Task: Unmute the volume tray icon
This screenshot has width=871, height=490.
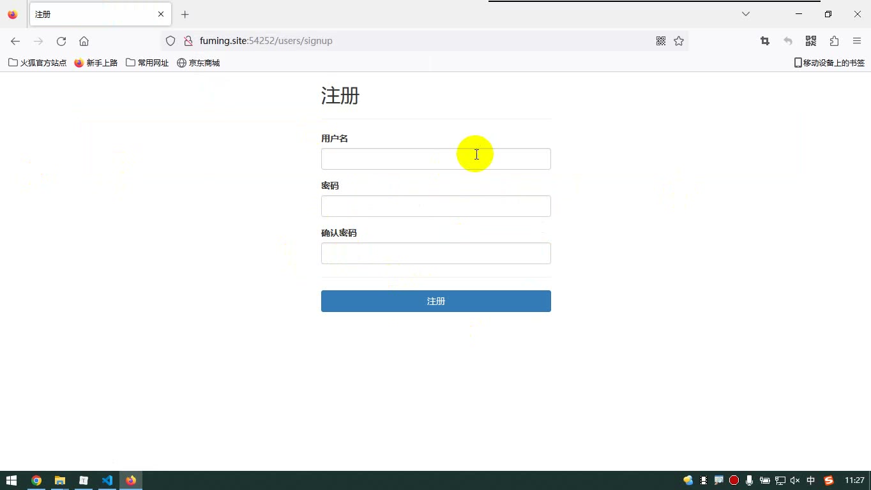Action: point(795,480)
